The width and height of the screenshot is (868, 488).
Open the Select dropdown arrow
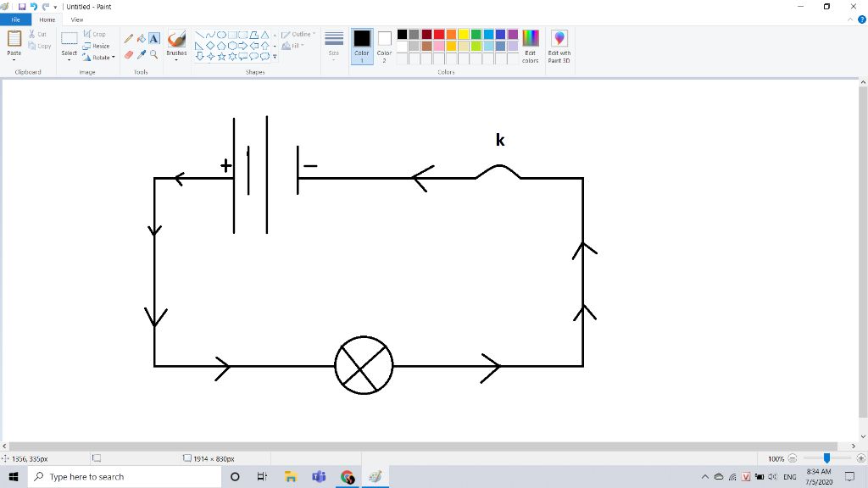(x=70, y=59)
